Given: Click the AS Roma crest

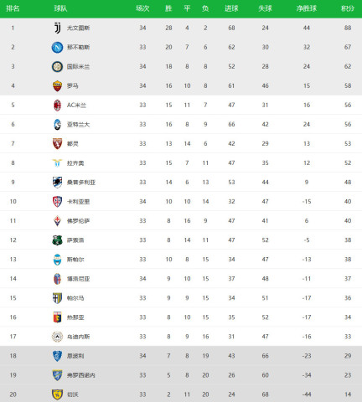Looking at the screenshot, I should [x=57, y=85].
